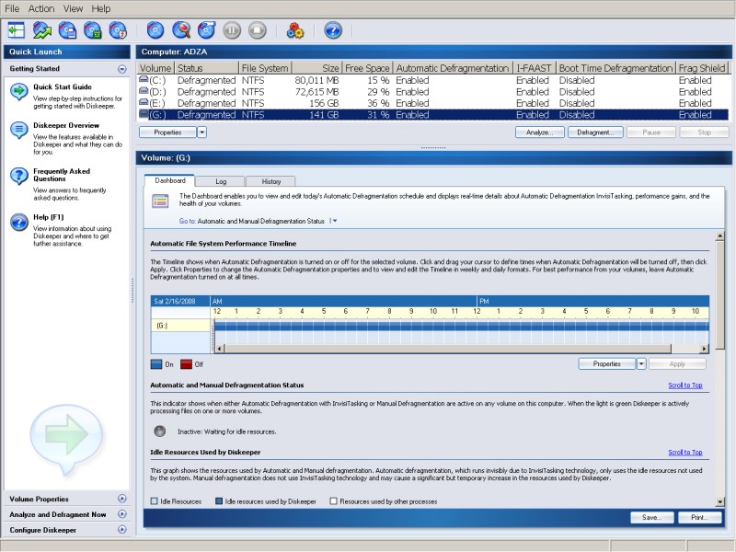Select the (E:) 156 GB volume row
The height and width of the screenshot is (552, 736).
click(432, 103)
